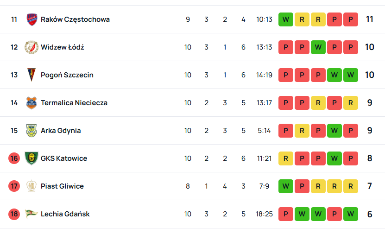Click the Termalica Nieciecza club crest
The height and width of the screenshot is (234, 385).
click(31, 103)
